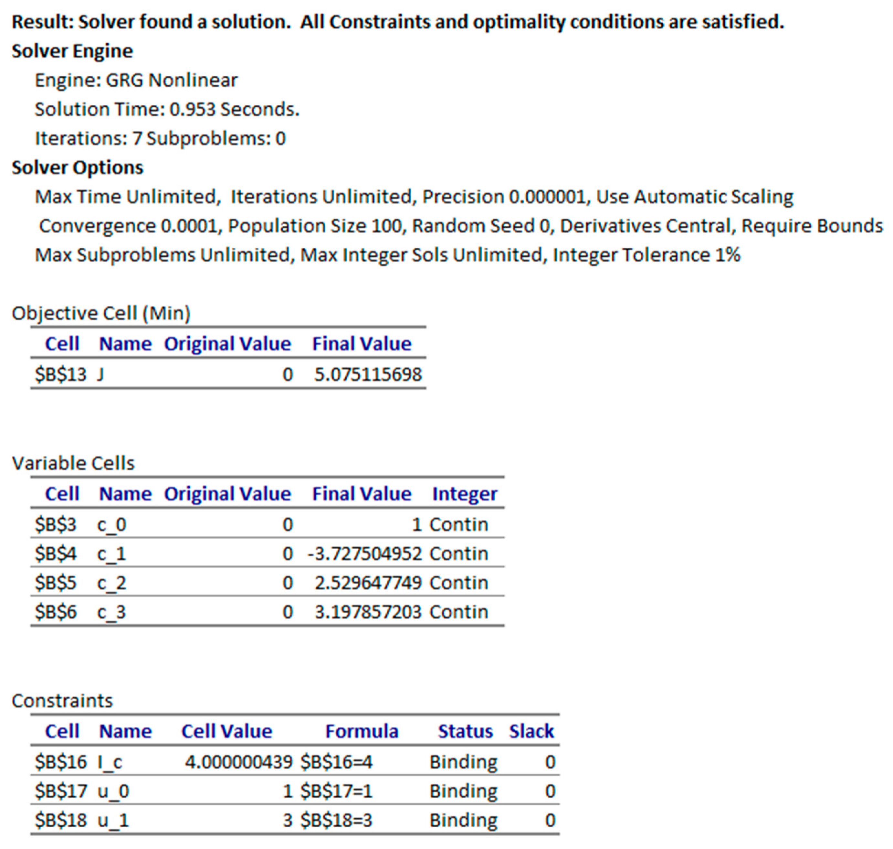Click the Solution Time: 0.953 Seconds text

pos(167,109)
